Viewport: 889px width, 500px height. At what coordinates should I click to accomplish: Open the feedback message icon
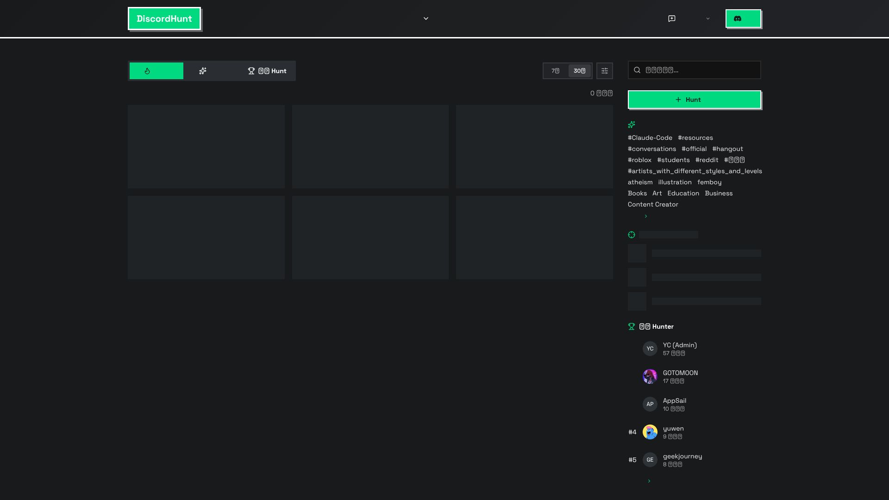[672, 19]
